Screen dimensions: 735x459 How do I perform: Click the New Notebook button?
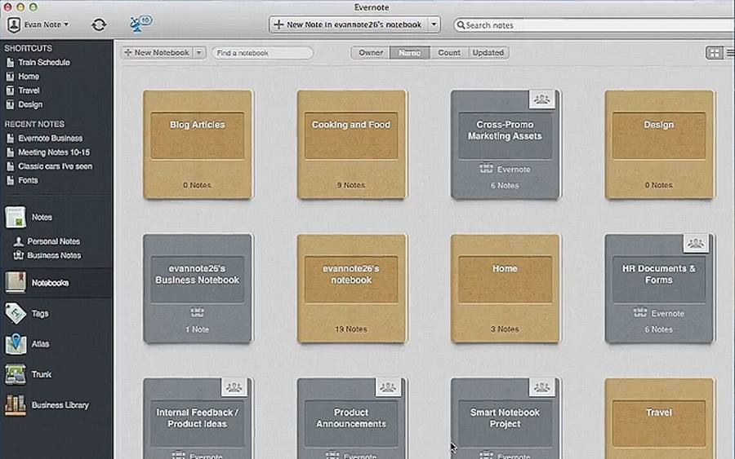click(x=158, y=53)
